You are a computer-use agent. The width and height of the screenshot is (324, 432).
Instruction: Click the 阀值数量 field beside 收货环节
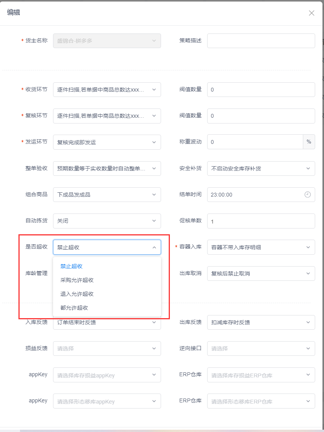261,90
